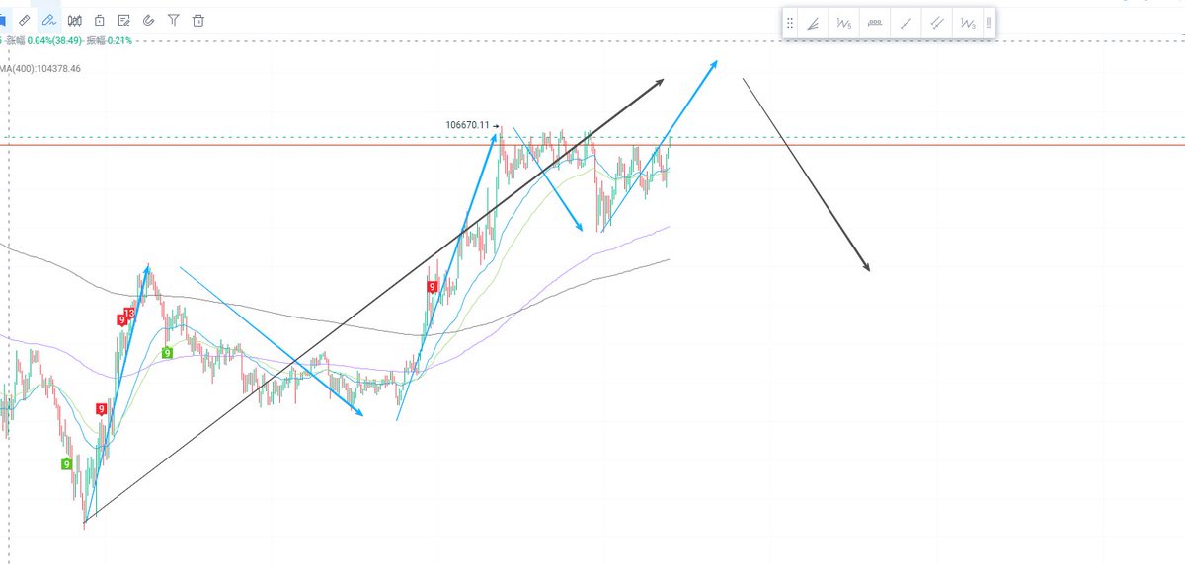Viewport: 1185px width, 564px height.
Task: Open the filter funnel icon
Action: click(174, 20)
